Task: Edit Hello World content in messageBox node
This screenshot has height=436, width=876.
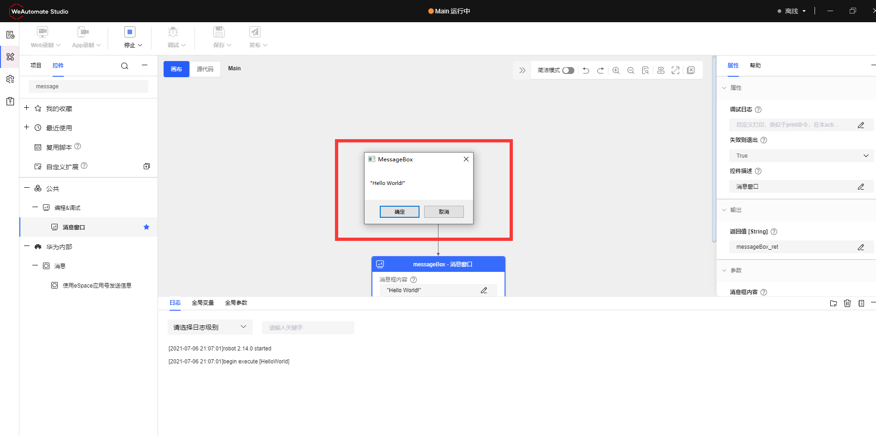Action: click(x=484, y=290)
